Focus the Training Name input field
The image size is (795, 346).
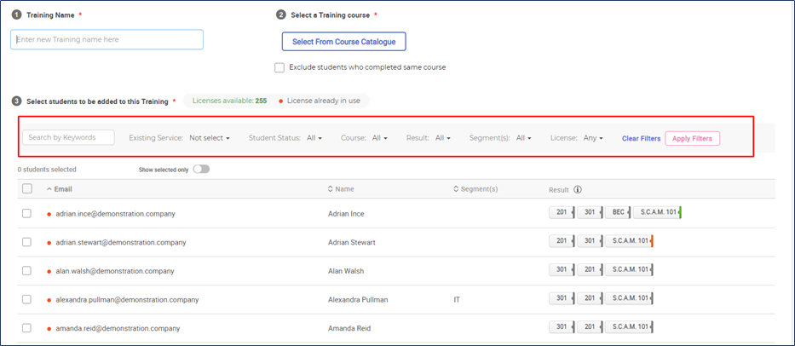[107, 39]
